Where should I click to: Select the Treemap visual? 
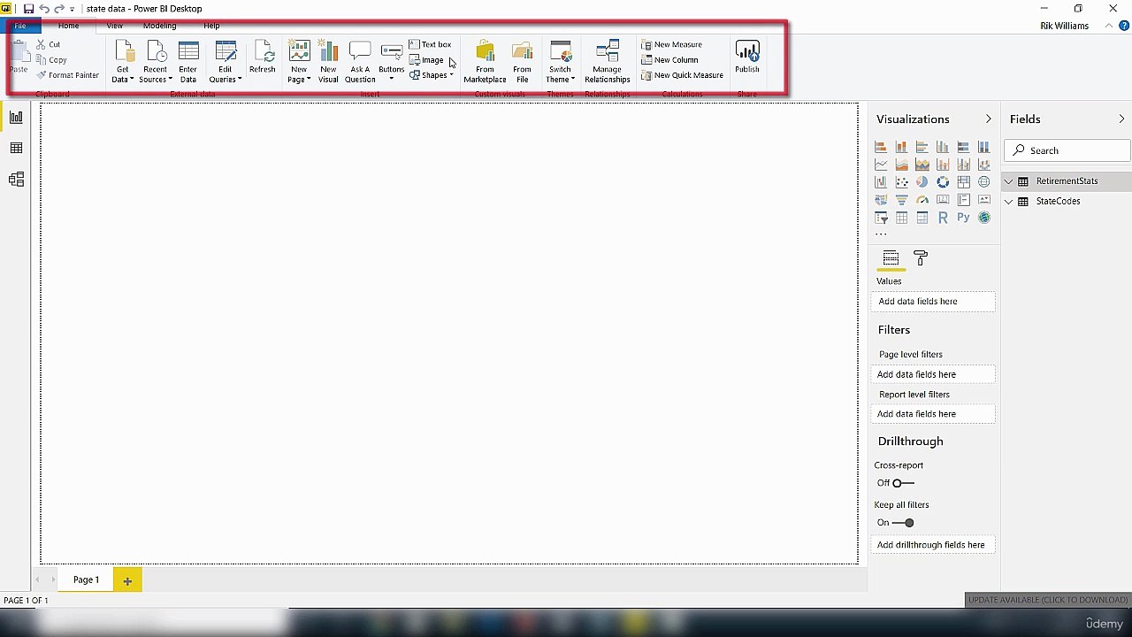pyautogui.click(x=963, y=182)
